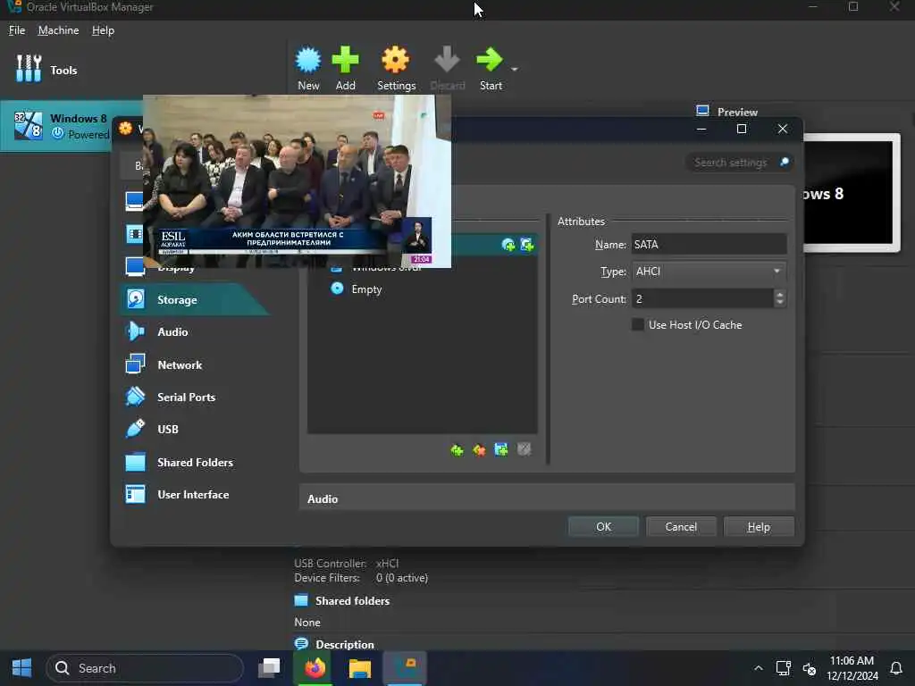
Task: Open the Storage settings category
Action: point(195,300)
